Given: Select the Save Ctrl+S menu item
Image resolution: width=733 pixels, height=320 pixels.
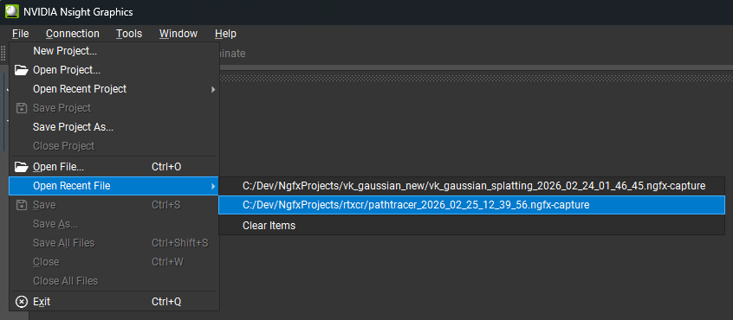Looking at the screenshot, I should (114, 205).
